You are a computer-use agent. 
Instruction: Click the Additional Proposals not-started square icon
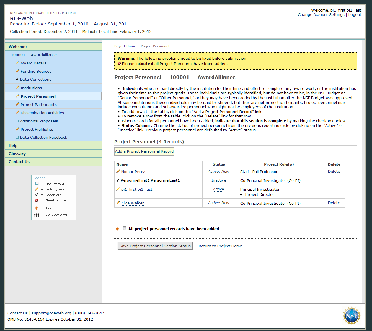point(17,121)
